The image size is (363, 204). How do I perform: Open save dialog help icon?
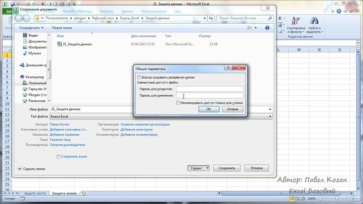[267, 28]
